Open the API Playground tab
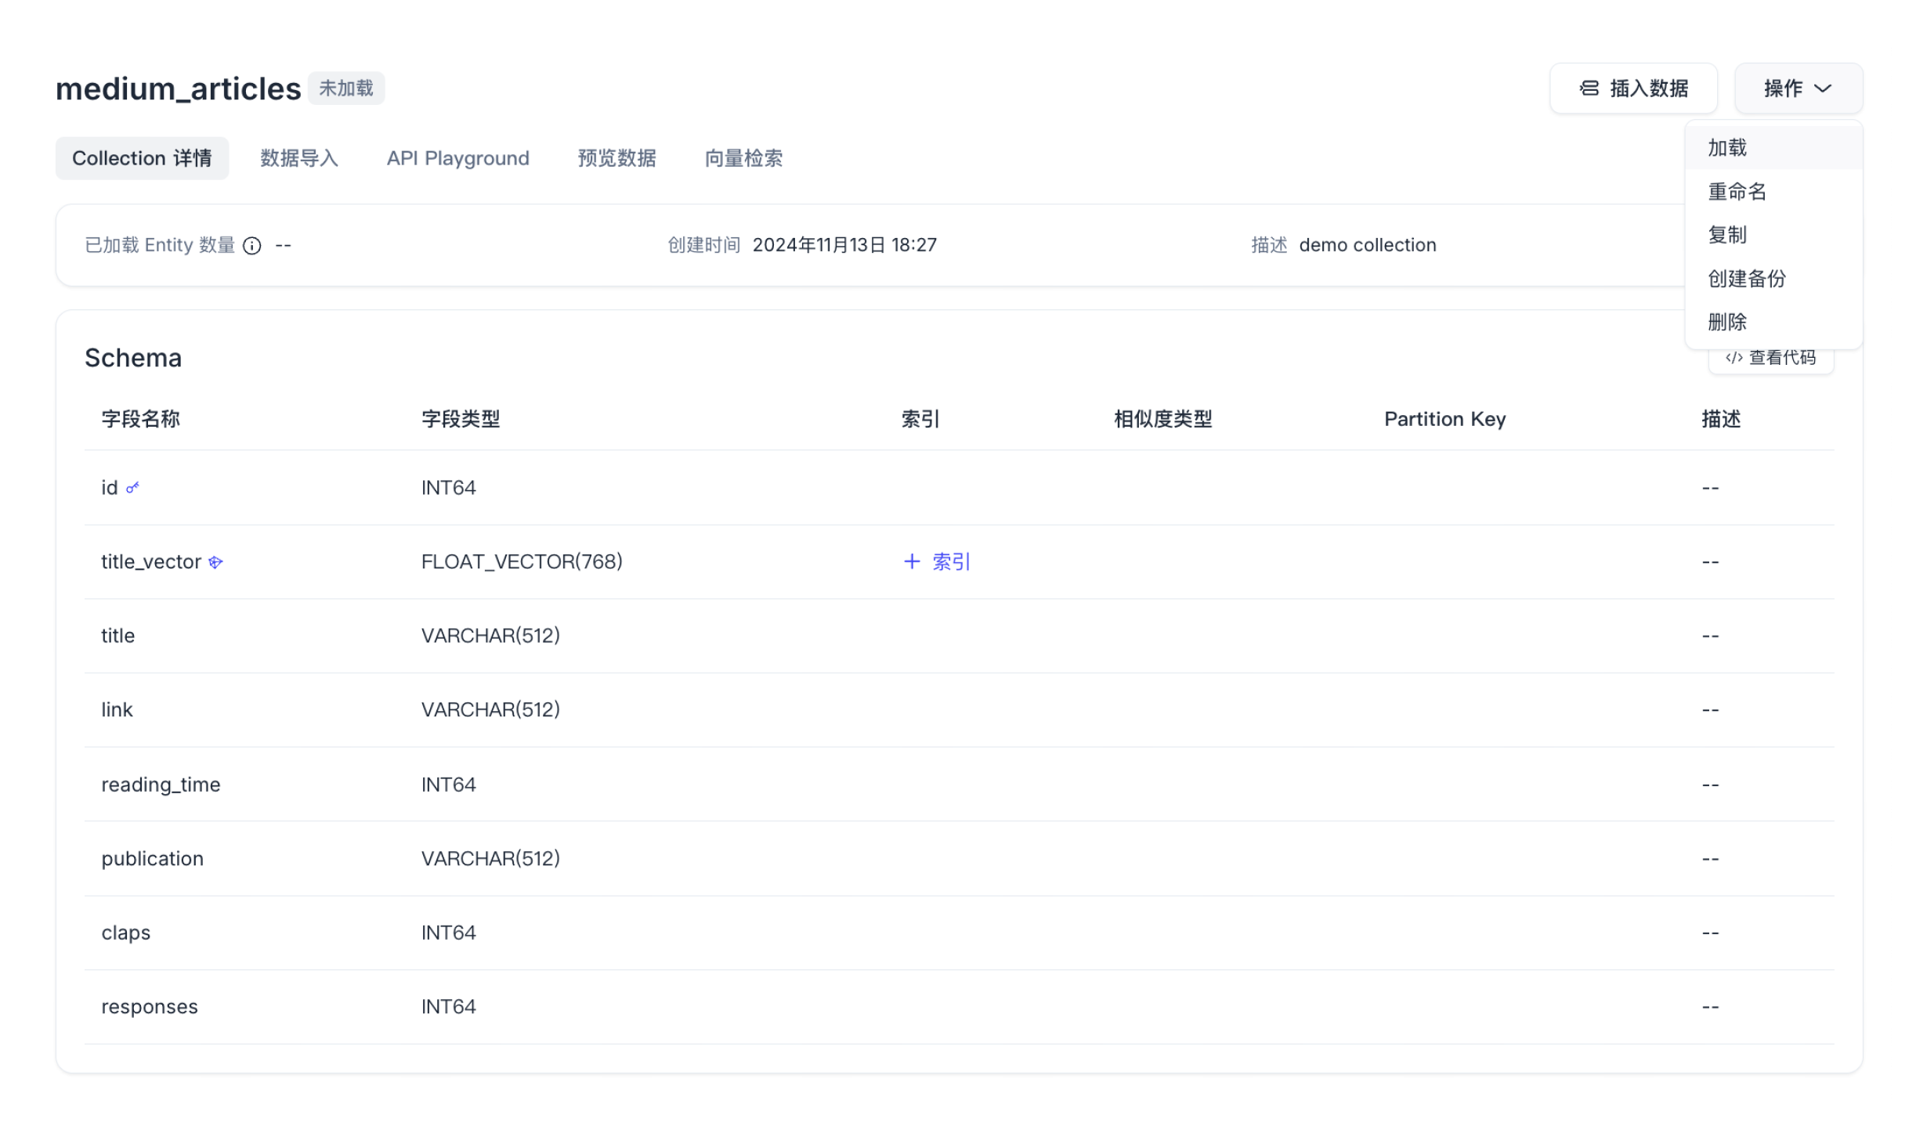This screenshot has width=1927, height=1137. 458,158
